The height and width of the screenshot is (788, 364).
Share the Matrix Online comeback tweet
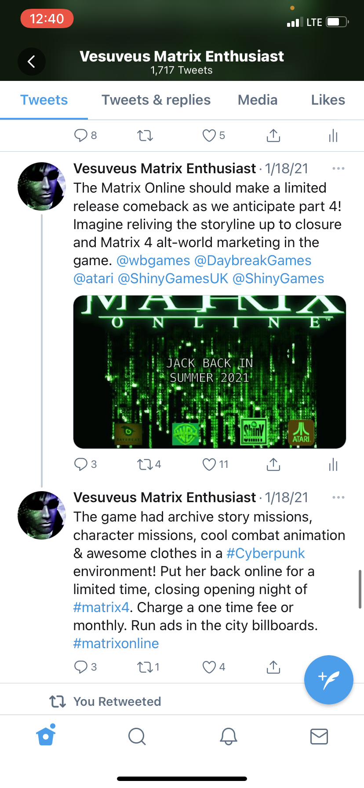tap(273, 464)
